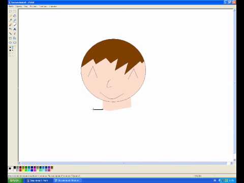This screenshot has width=244, height=183.
Task: Open the View menu in Paint
Action: click(26, 7)
